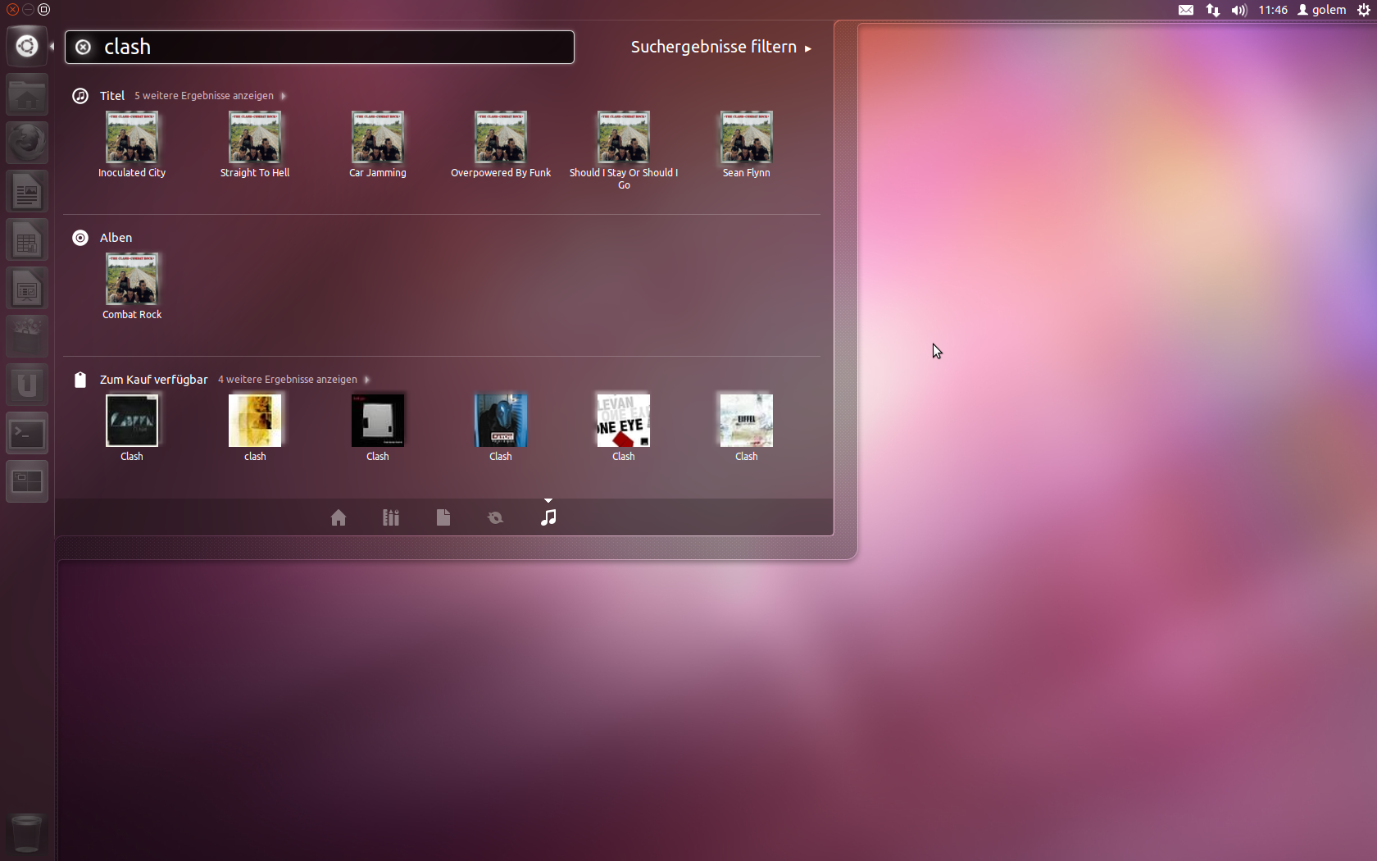Open LibreOffice Writer from the launcher
Screen dimensions: 1377x861
point(27,191)
